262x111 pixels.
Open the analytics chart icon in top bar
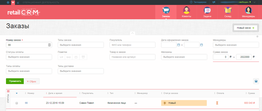[18, 2]
